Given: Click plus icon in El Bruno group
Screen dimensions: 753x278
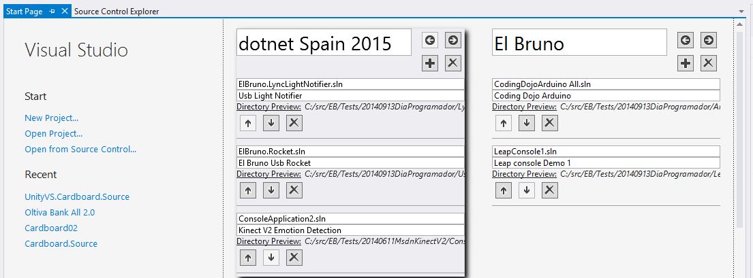Looking at the screenshot, I should pos(686,63).
